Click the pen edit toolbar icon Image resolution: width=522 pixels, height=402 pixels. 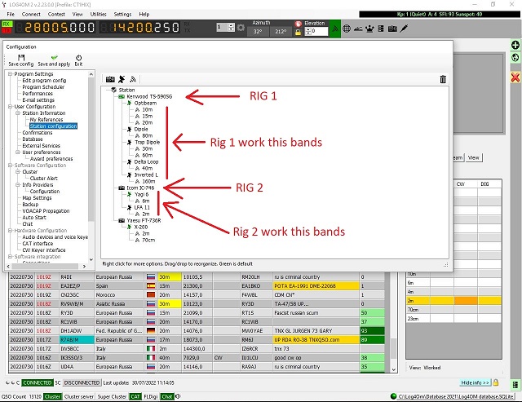[x=404, y=29]
